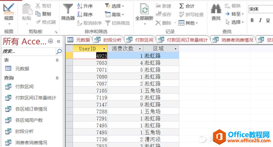Open 付款区间订单量统计 query in navigation pane
This screenshot has width=273, height=147.
(31, 98)
